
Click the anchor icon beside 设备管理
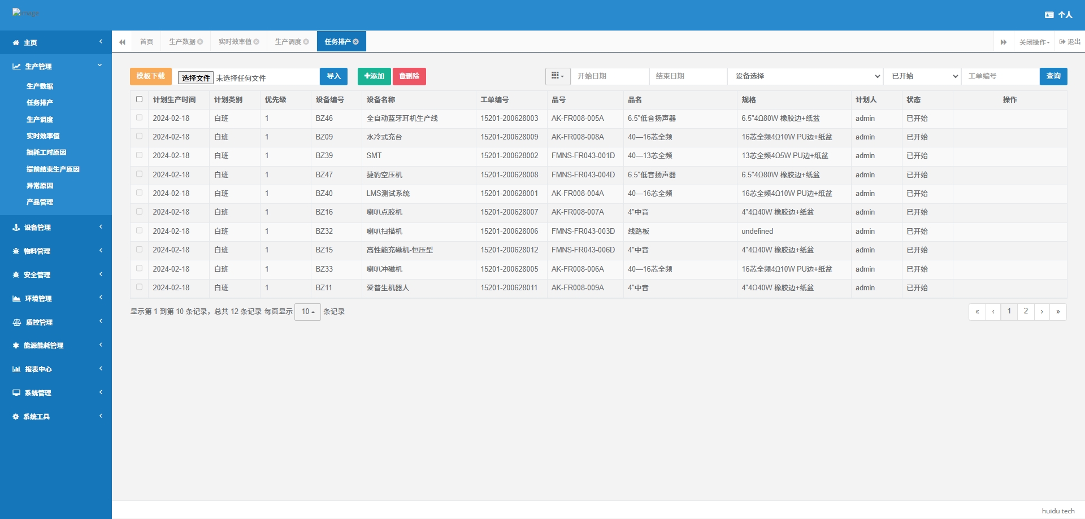pyautogui.click(x=16, y=228)
